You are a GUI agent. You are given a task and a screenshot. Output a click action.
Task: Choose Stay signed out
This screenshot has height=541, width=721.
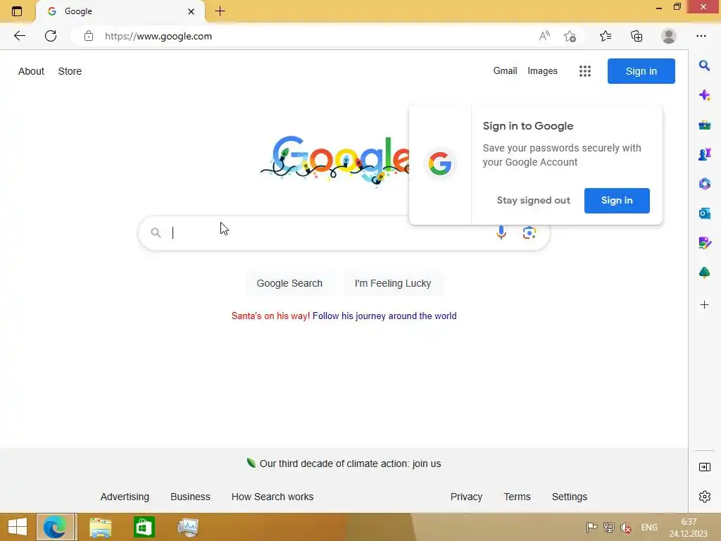point(533,200)
